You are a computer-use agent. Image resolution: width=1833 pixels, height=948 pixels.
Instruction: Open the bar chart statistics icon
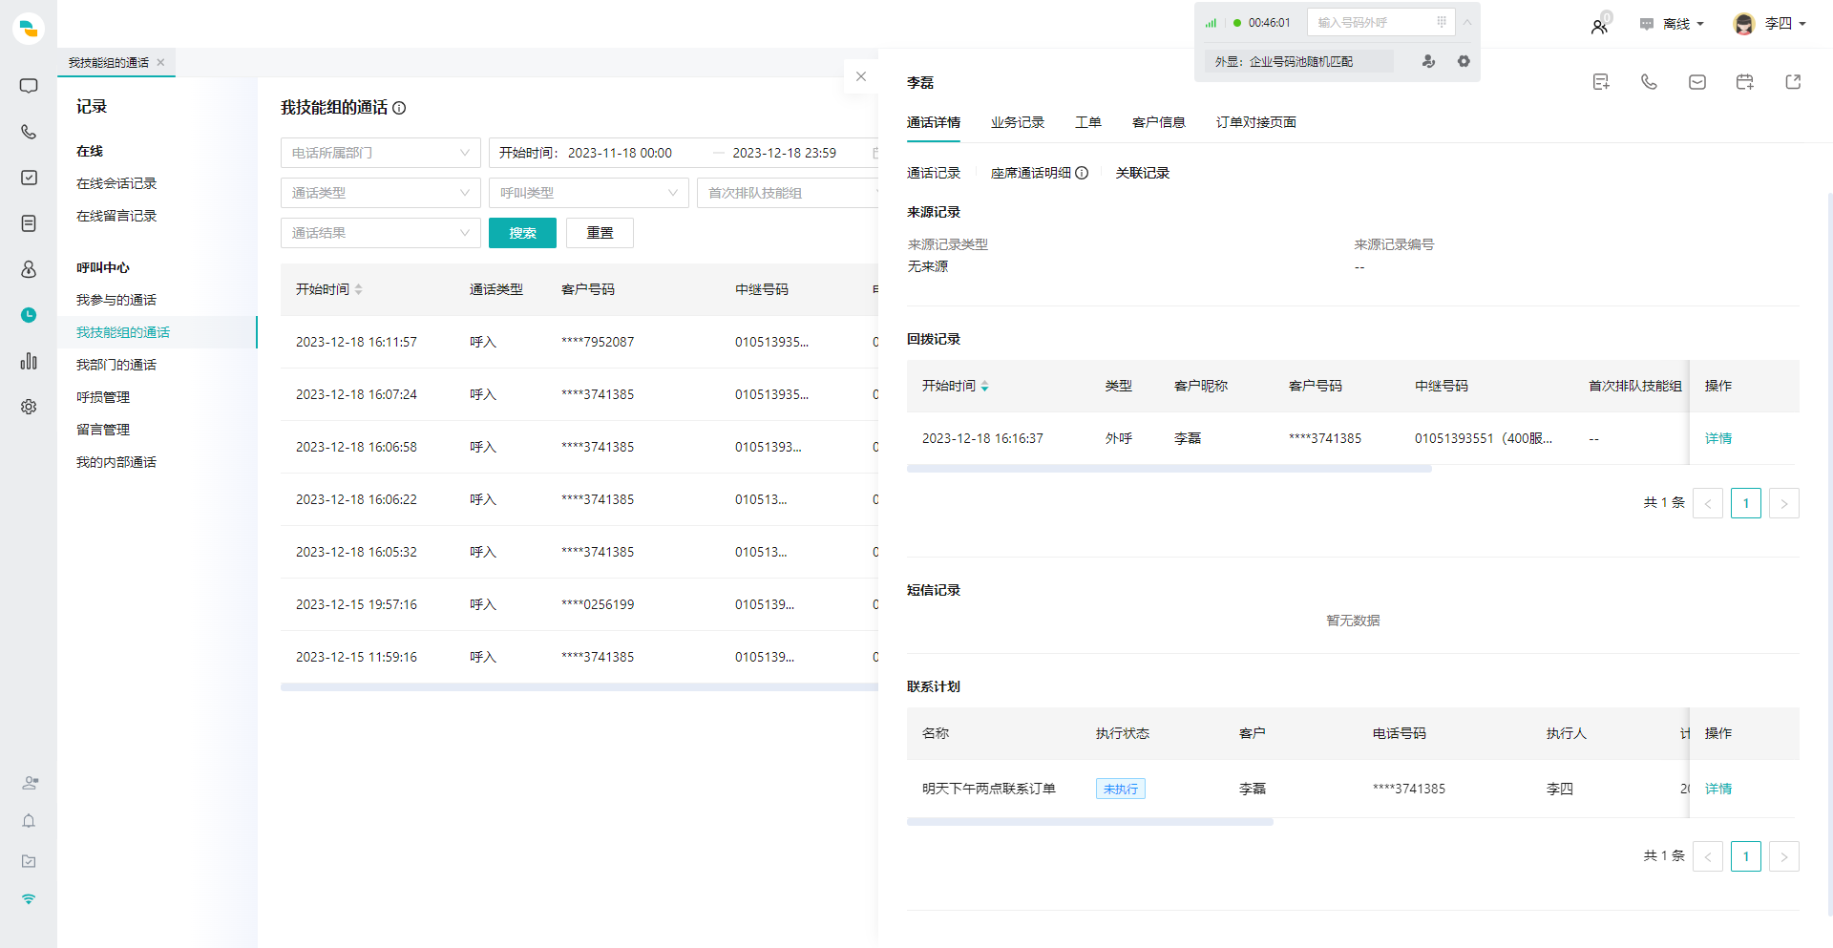(29, 361)
